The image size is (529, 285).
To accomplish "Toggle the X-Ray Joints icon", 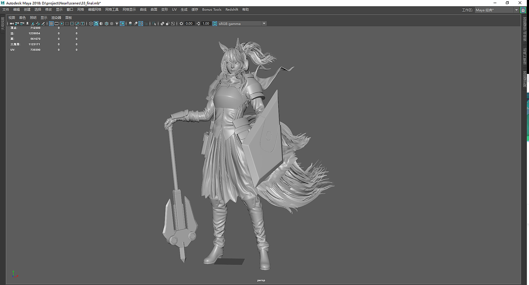I will click(x=173, y=24).
